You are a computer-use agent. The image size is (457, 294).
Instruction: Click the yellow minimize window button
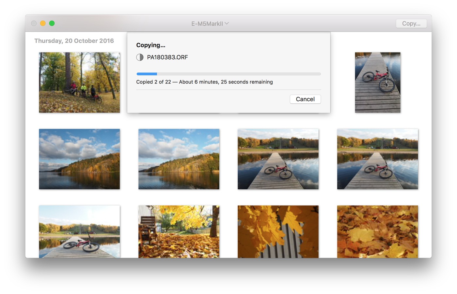43,23
